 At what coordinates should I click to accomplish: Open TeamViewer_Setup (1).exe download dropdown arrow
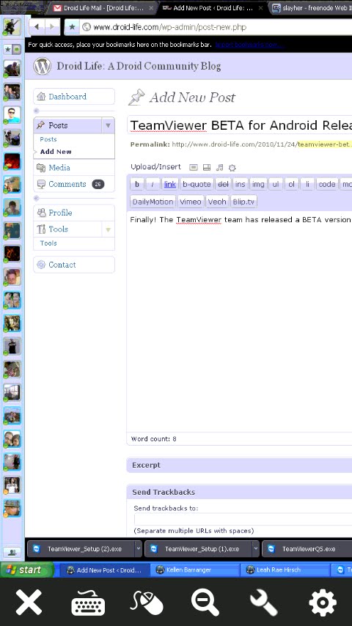(x=256, y=549)
